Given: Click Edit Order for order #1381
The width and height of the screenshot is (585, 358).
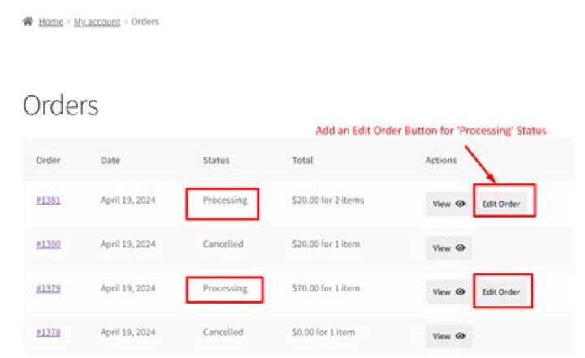Looking at the screenshot, I should [x=500, y=204].
